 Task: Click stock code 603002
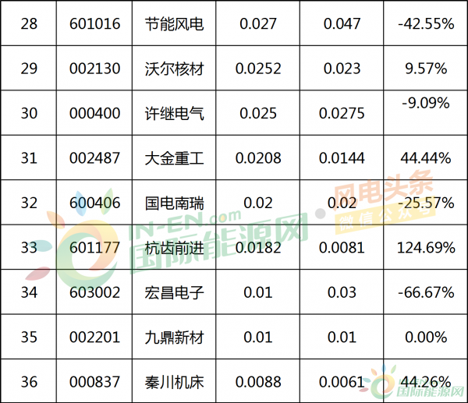tap(94, 292)
